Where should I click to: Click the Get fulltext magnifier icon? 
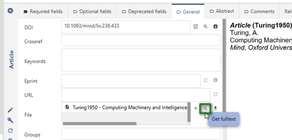point(205,109)
